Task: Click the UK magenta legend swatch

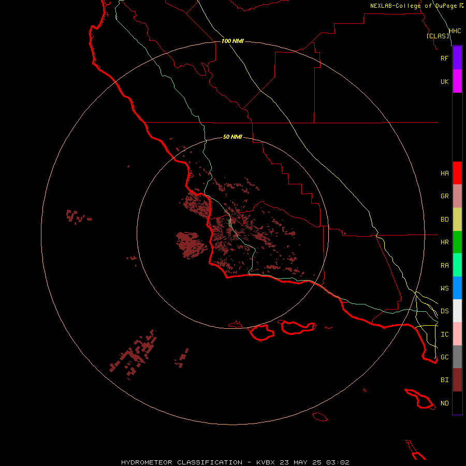Action: pyautogui.click(x=457, y=81)
